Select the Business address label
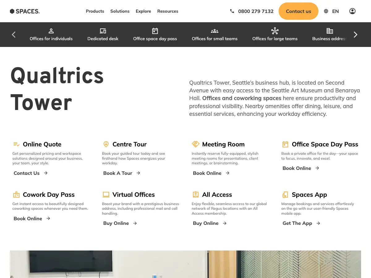 coord(329,39)
